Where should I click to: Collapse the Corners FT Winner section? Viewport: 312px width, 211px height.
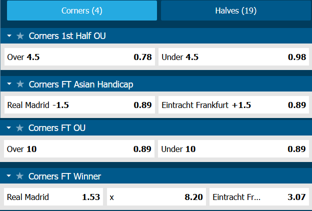coord(9,176)
